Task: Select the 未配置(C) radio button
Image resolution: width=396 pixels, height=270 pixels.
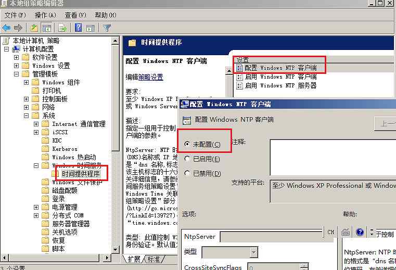Action: (187, 144)
